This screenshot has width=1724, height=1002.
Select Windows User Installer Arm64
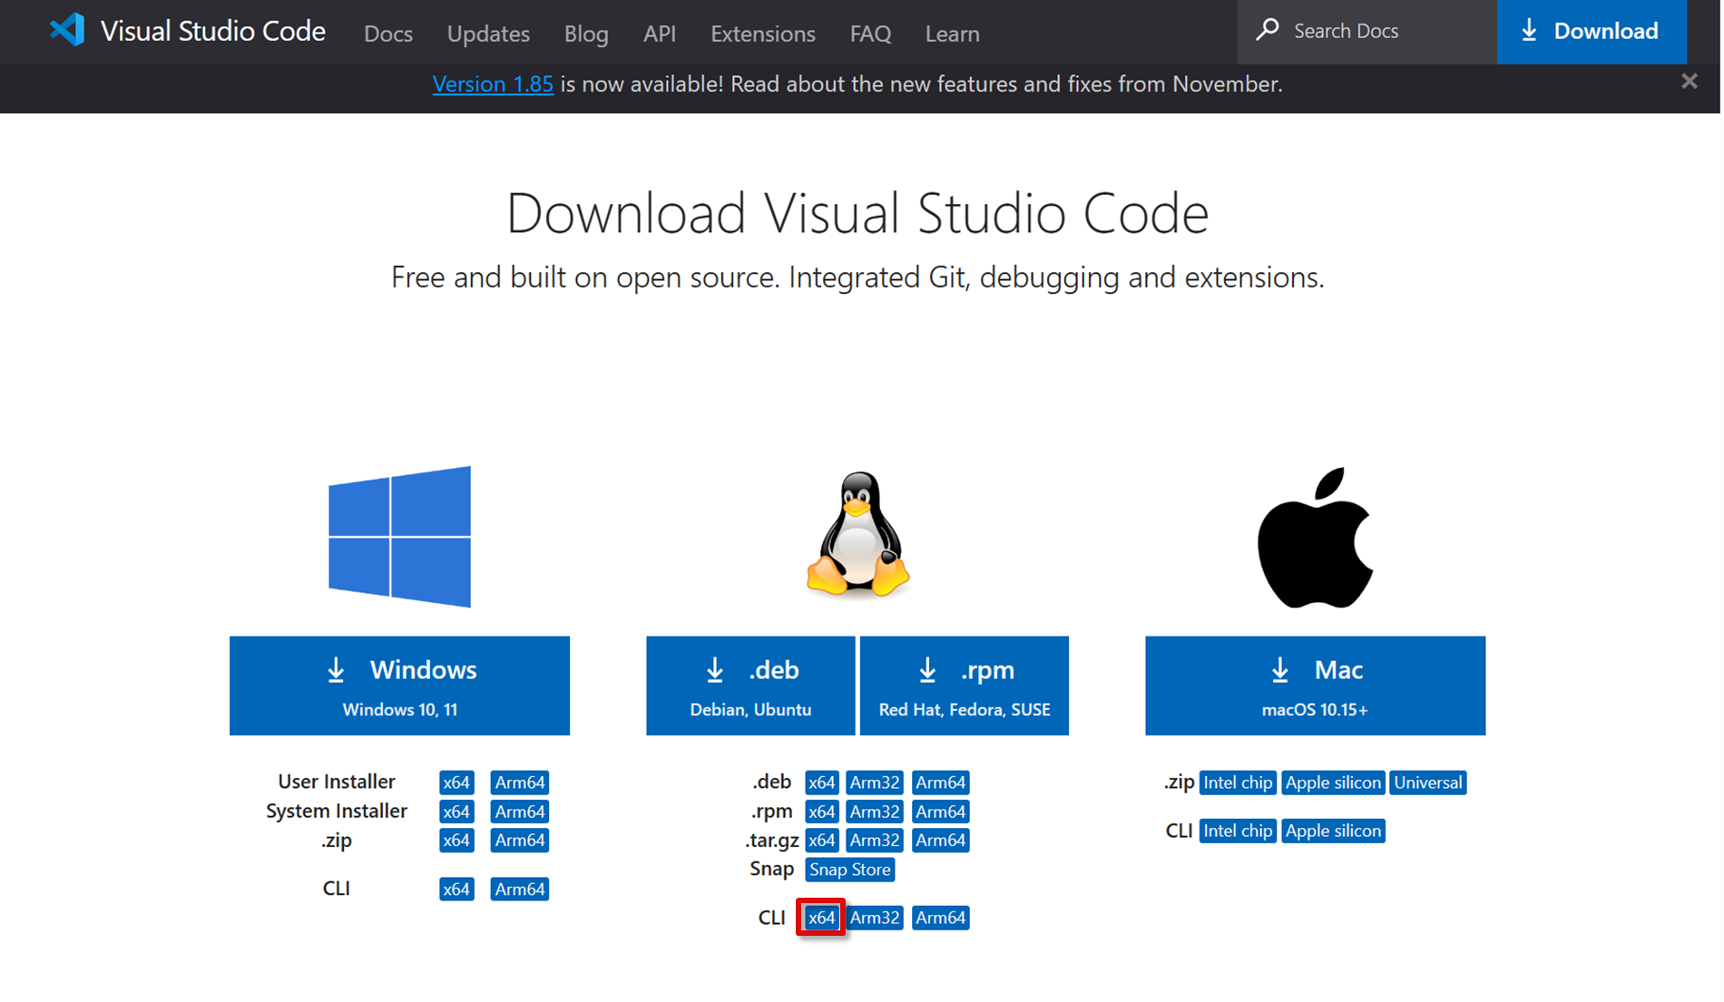(520, 783)
